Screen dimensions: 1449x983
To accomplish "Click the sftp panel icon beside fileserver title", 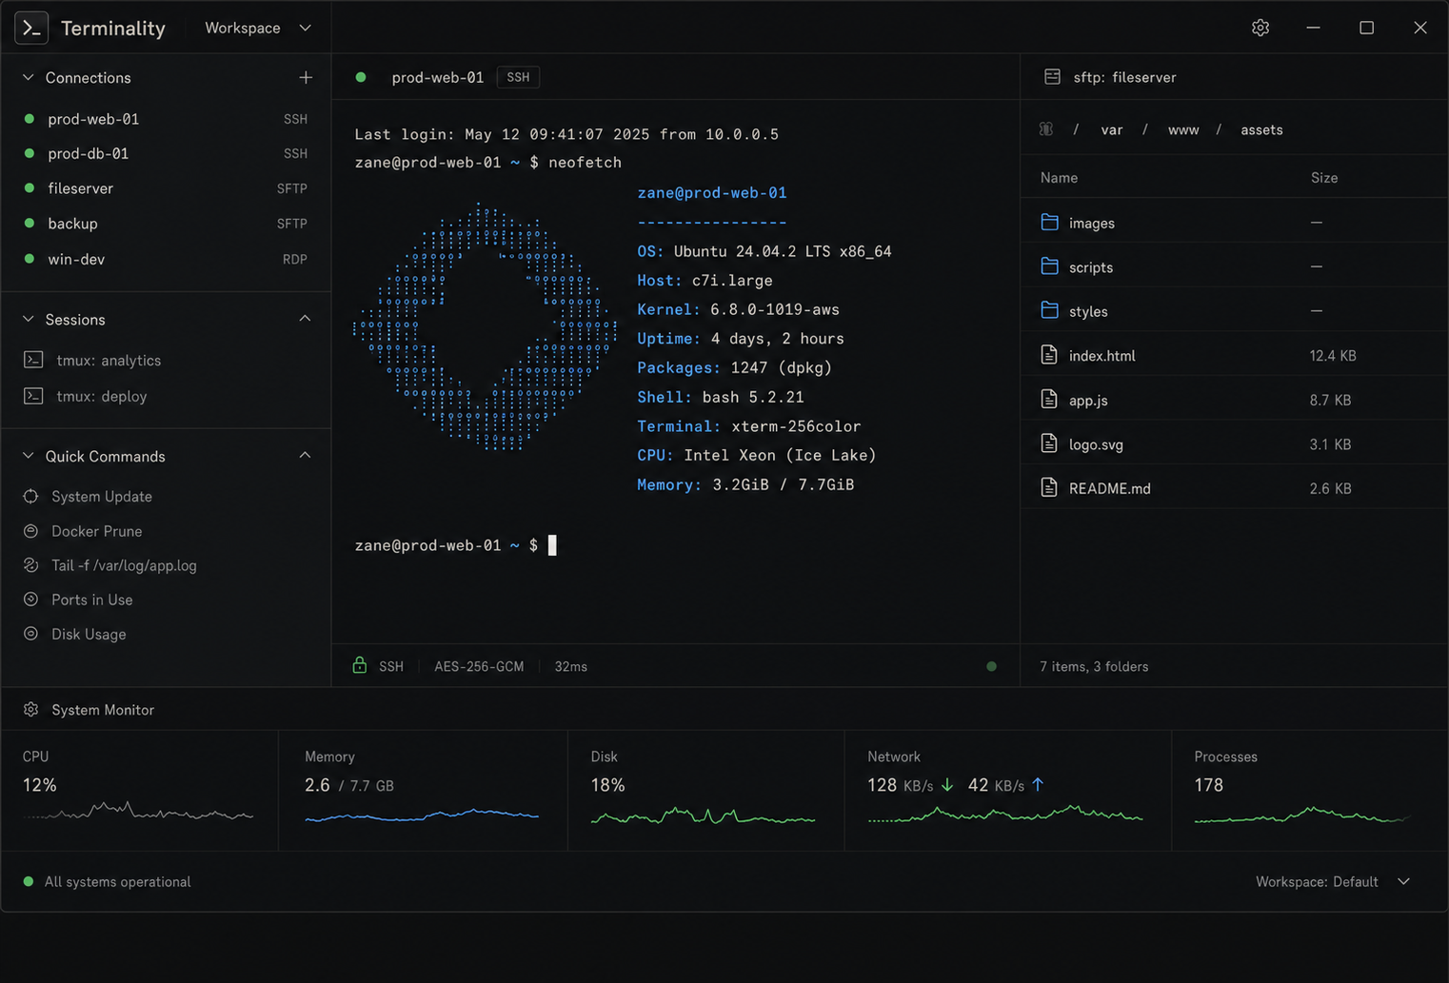I will pos(1052,77).
